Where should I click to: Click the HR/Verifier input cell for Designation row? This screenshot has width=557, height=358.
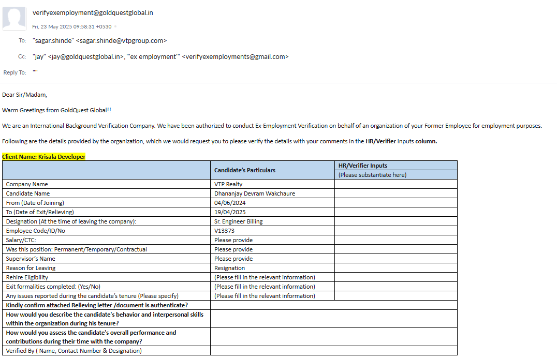pyautogui.click(x=395, y=221)
